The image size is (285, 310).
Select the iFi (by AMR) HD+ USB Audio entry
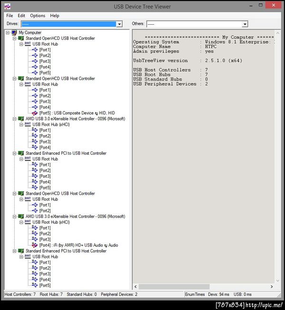point(79,245)
